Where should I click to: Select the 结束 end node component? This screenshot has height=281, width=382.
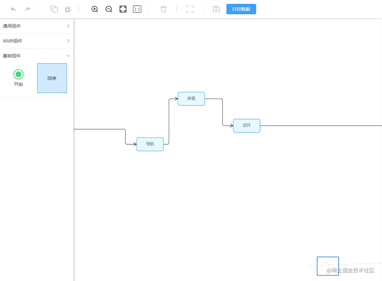(52, 78)
